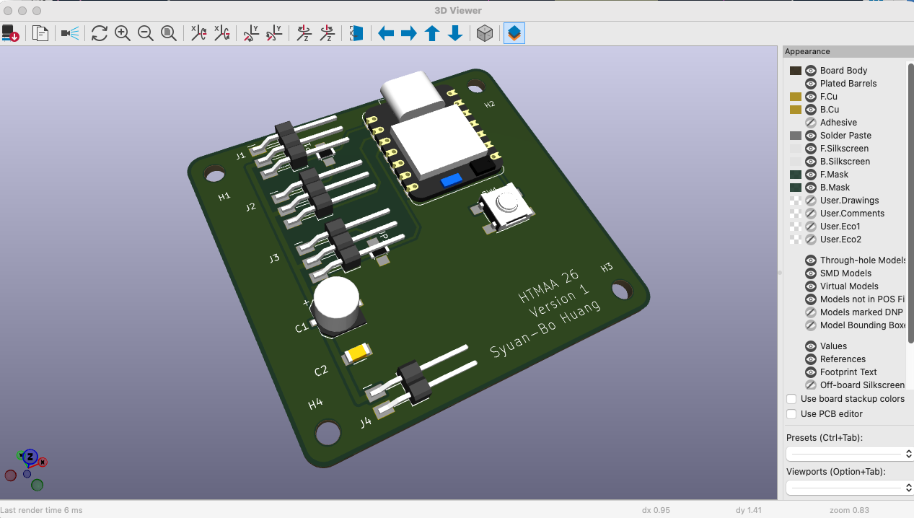Image resolution: width=914 pixels, height=518 pixels.
Task: Click the pan board up arrow
Action: point(432,33)
